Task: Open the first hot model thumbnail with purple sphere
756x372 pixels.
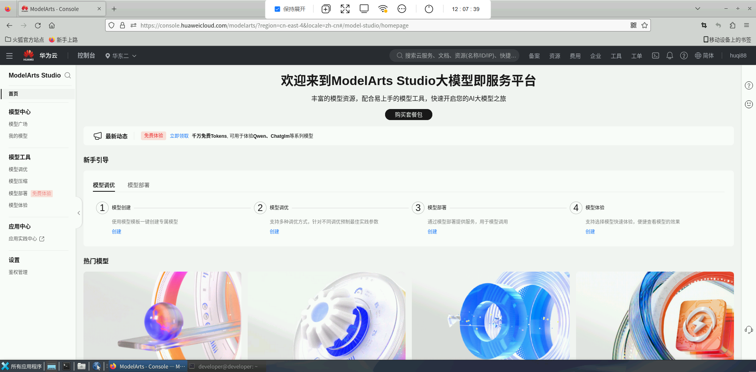Action: 162,315
